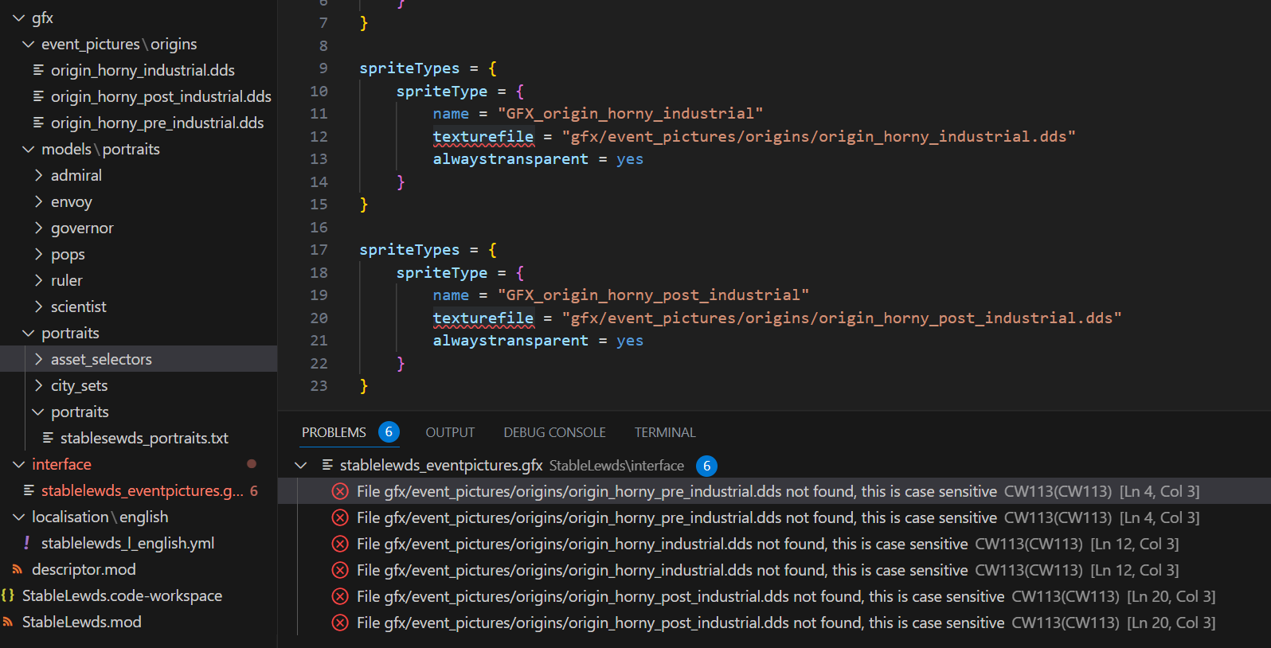The width and height of the screenshot is (1271, 648).
Task: Click texturefile keyword on line 20
Action: click(483, 318)
